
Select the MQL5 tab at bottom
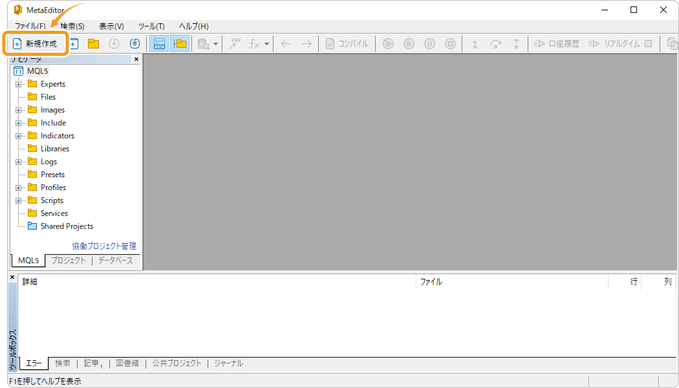28,260
